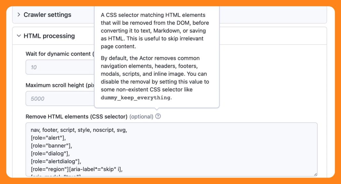The image size is (341, 184).
Task: Click dummy_keep_everything code in tooltip
Action: [x=135, y=98]
